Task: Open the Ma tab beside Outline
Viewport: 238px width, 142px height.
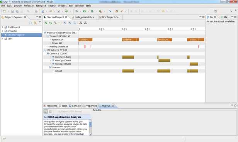Action: (x=224, y=17)
